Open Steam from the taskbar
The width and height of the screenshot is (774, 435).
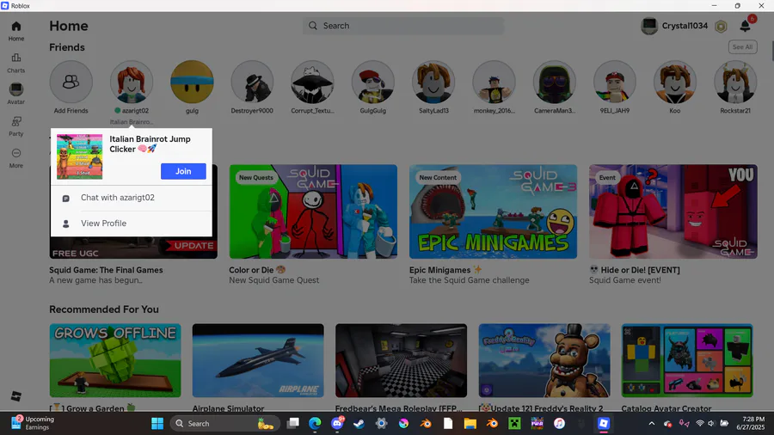click(359, 423)
